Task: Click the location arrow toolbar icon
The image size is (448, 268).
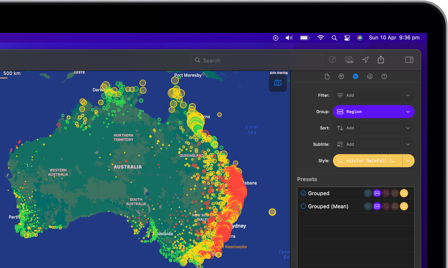Action: pos(366,60)
